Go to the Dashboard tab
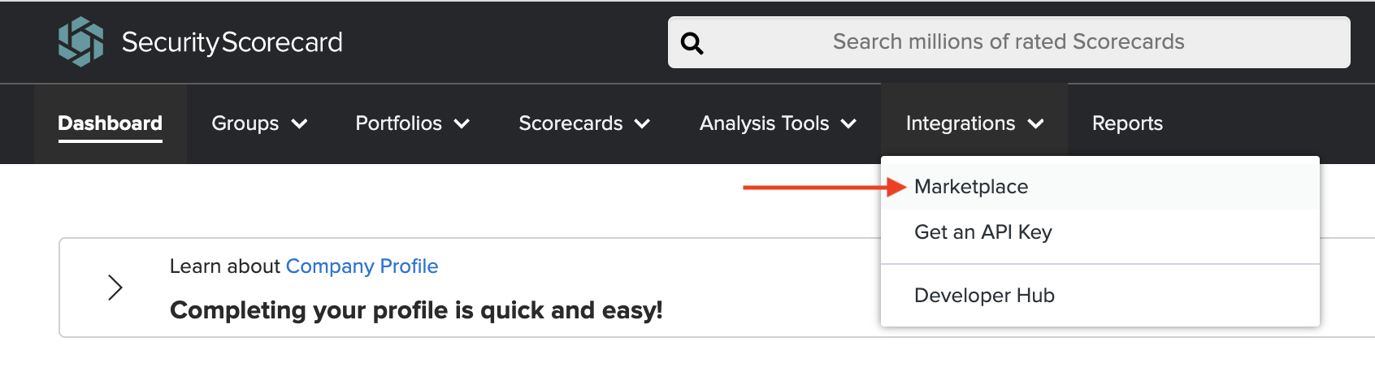Screen dimensions: 1375x385 click(111, 123)
